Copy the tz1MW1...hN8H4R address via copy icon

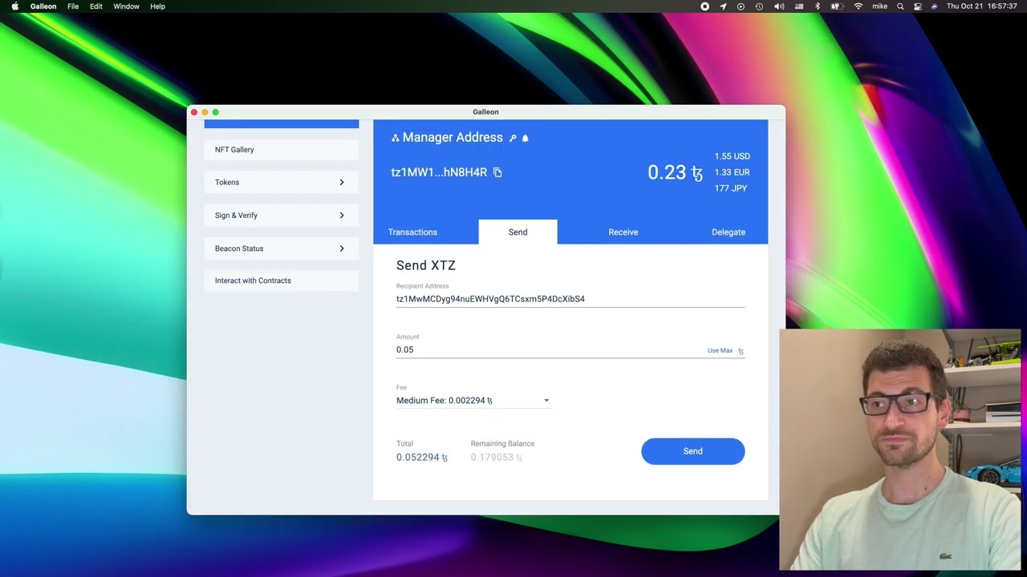coord(497,172)
